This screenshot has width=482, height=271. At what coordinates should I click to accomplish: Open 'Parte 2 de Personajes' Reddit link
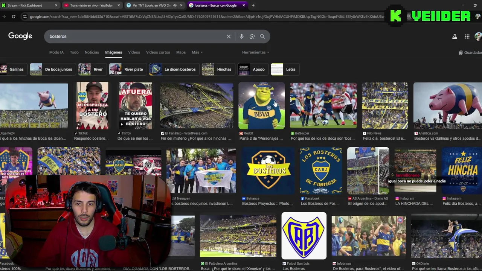click(x=261, y=139)
